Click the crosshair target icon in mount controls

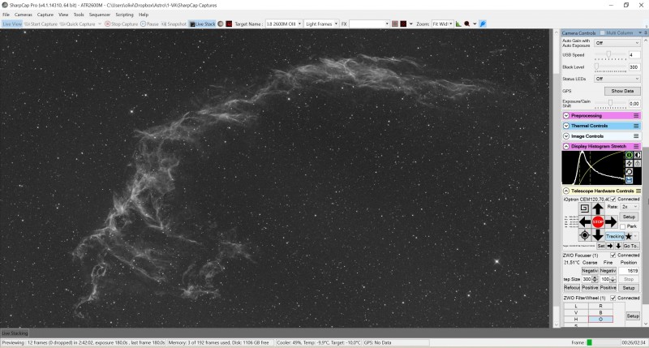pyautogui.click(x=584, y=235)
